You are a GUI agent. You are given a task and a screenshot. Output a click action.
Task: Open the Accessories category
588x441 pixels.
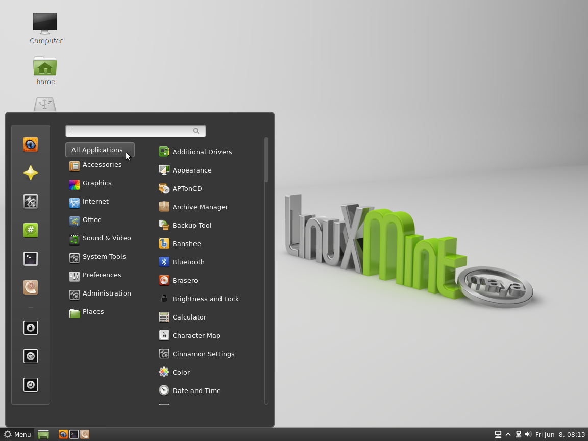pyautogui.click(x=95, y=165)
